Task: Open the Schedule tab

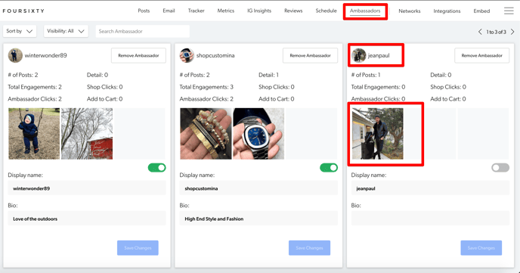Action: (x=326, y=11)
